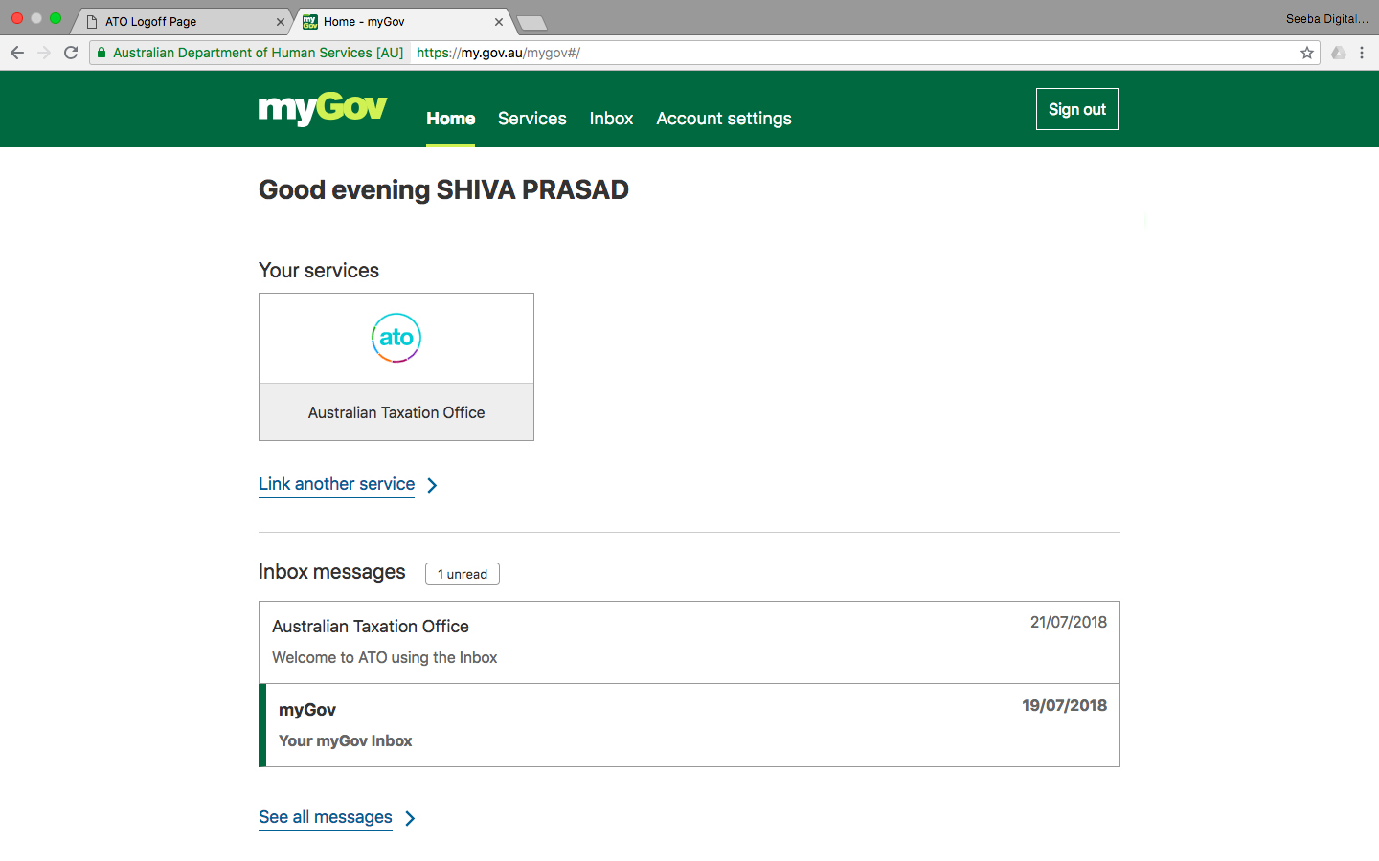This screenshot has height=861, width=1379.
Task: Open the Welcome to ATO using the Inbox message
Action: [x=689, y=642]
